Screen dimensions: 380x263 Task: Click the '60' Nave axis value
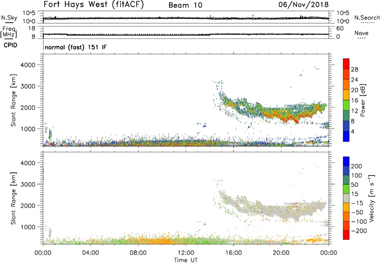[340, 28]
